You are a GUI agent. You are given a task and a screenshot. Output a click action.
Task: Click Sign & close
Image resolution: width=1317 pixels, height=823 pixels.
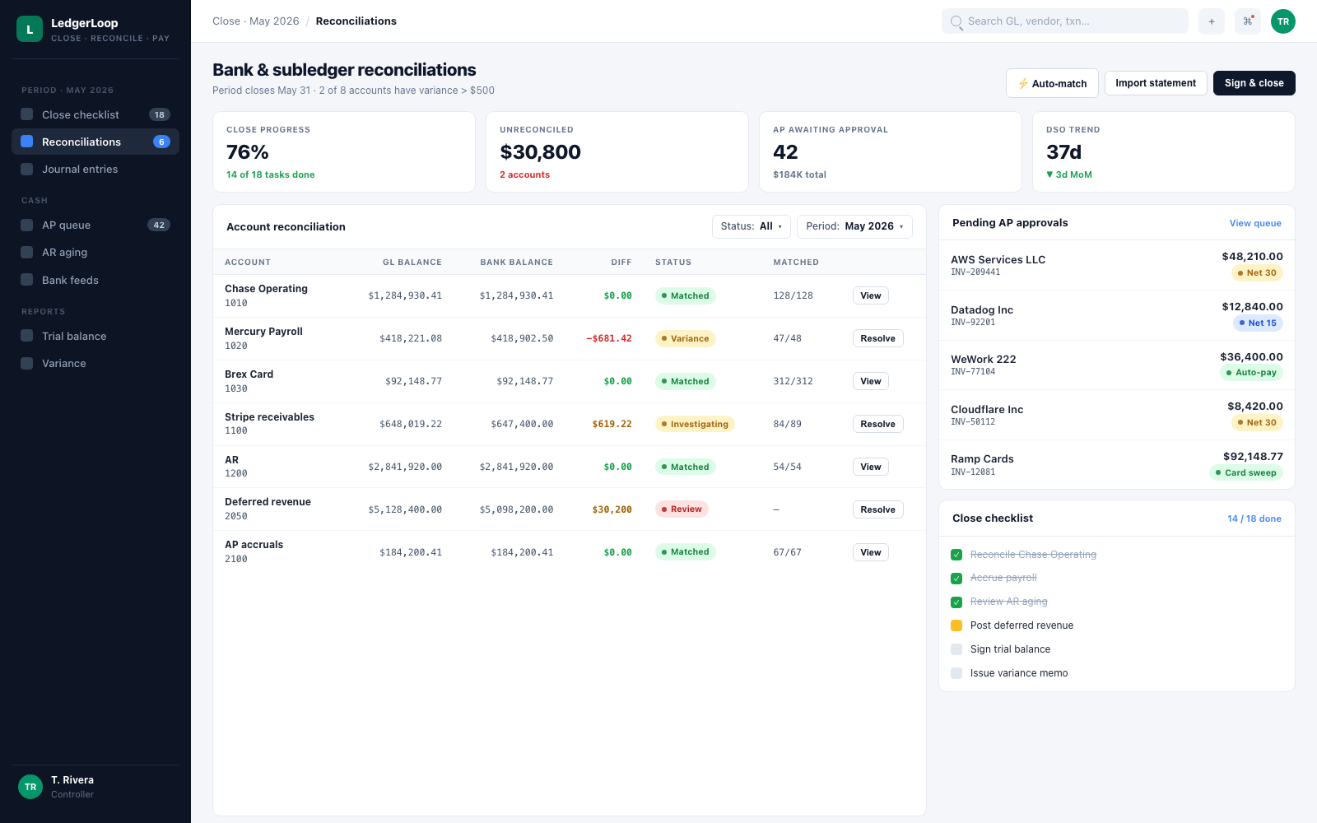point(1254,83)
